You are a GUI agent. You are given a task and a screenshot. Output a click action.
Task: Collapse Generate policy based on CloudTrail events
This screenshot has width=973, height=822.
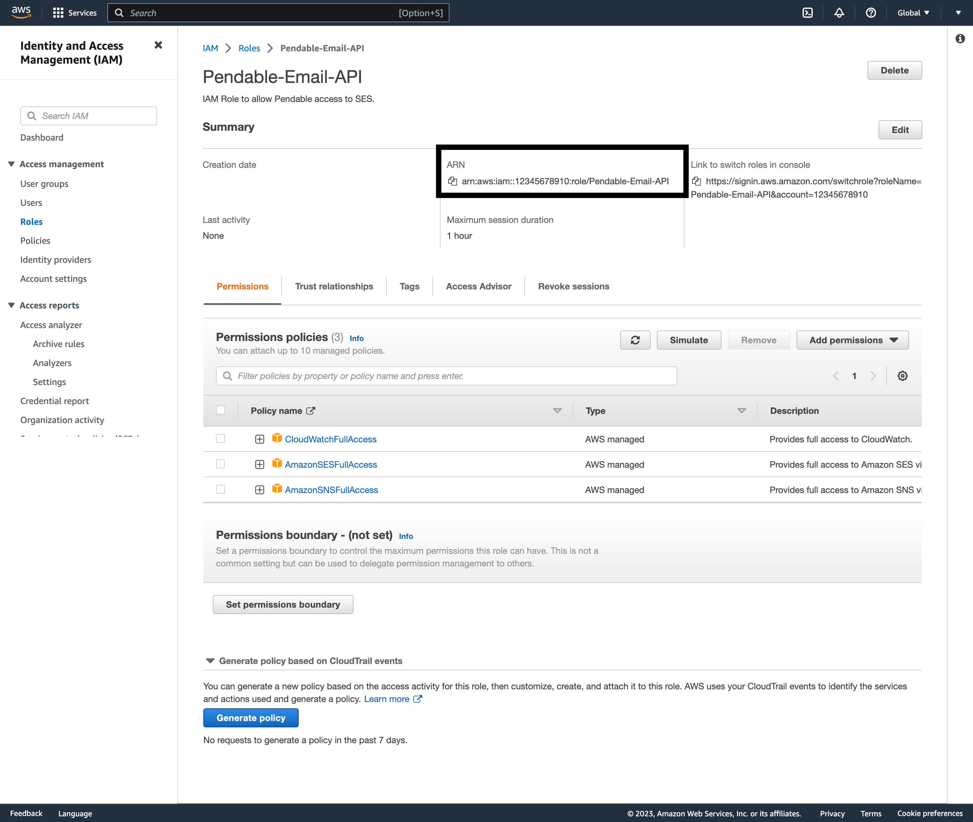210,661
